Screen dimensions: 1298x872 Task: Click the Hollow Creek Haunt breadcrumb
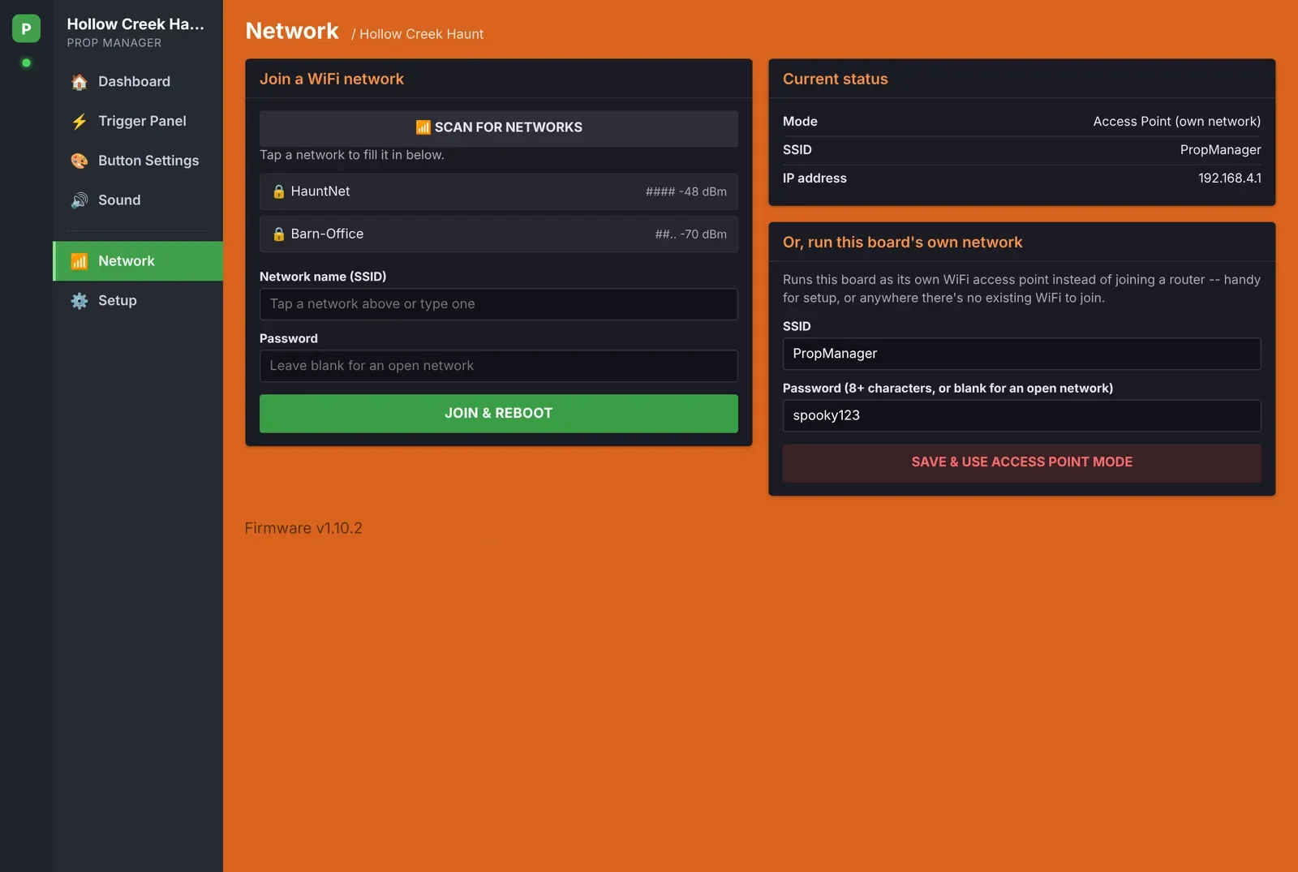(421, 34)
